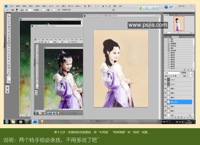Select the 3D Rotate tool
200x145 pixels.
[9, 65]
